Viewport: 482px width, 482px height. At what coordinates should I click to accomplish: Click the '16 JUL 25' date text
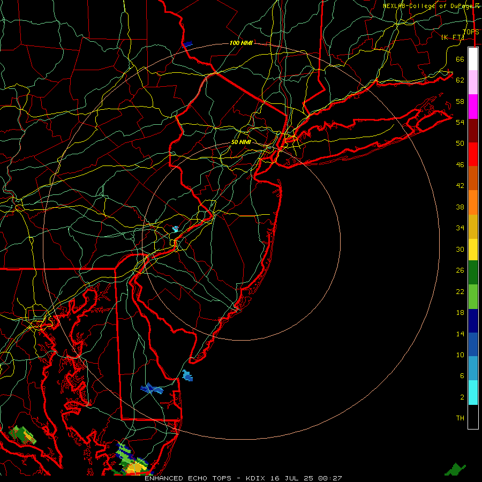click(x=292, y=478)
